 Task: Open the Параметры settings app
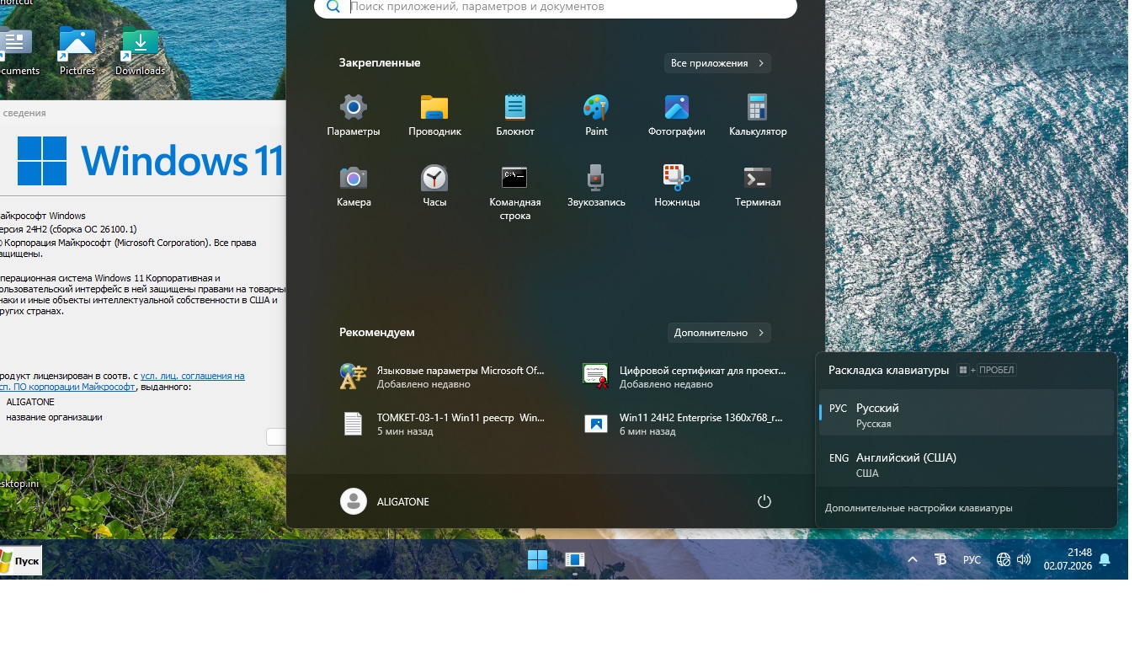coord(354,115)
